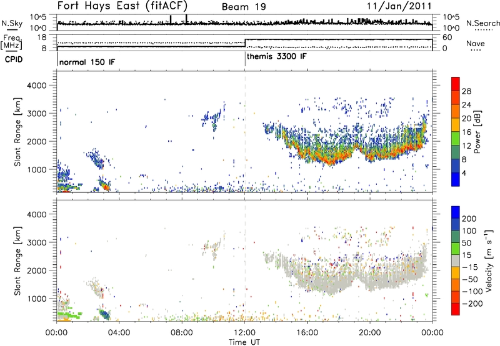Image resolution: width=500 pixels, height=346 pixels.
Task: Click the velocity panel 'Slant Range [km]' label
Action: [17, 260]
